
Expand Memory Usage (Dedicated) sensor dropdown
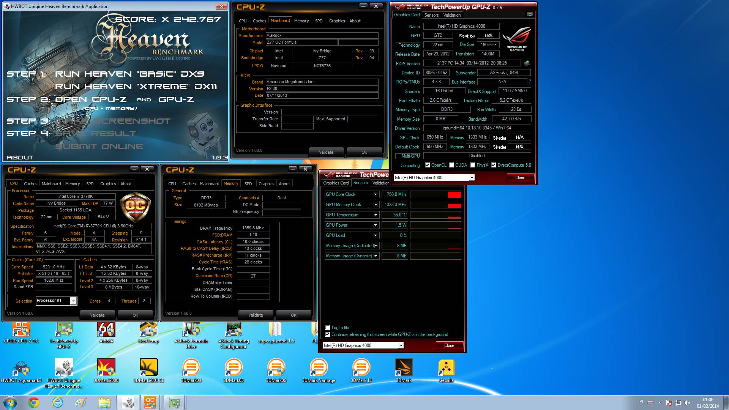(376, 246)
